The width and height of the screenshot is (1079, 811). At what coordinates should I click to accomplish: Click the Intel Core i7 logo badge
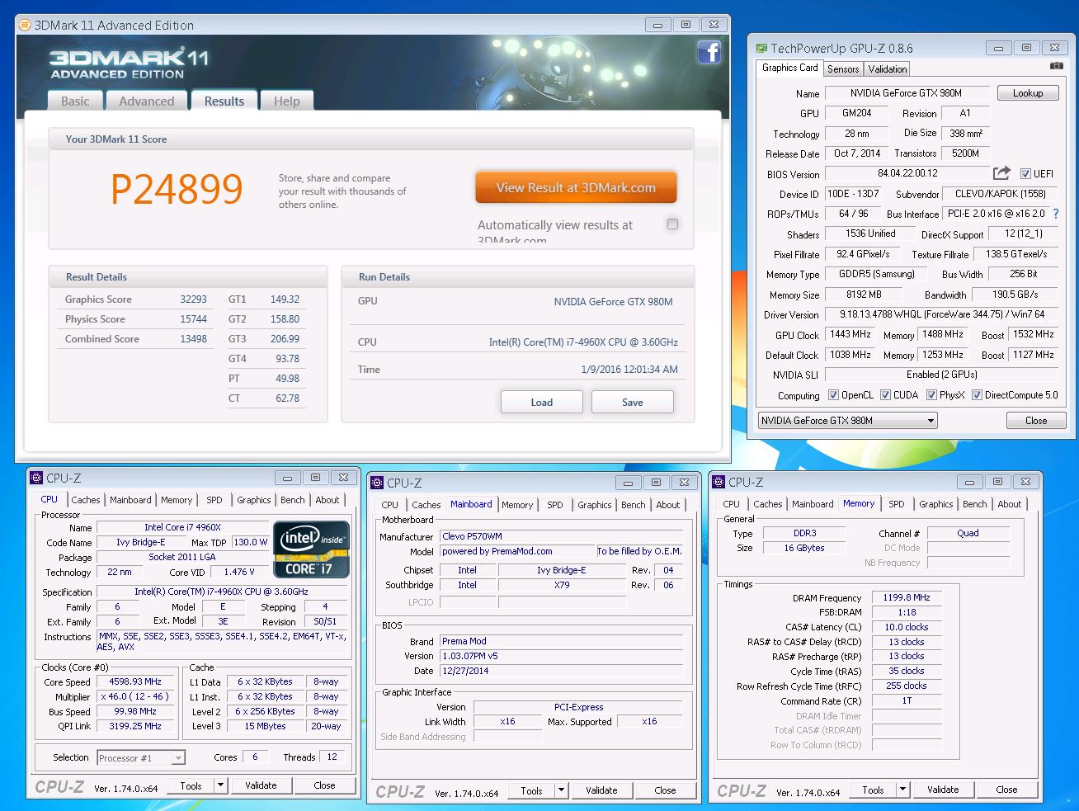(311, 549)
